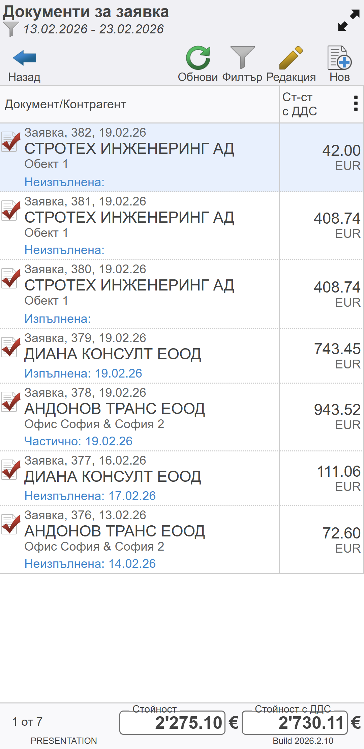Click the Стойност total field
364x749 pixels.
[172, 723]
